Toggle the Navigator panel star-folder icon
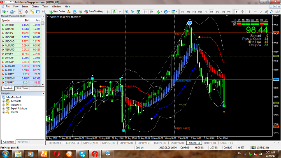Viewport: 281px width, 158px height. click(x=32, y=12)
